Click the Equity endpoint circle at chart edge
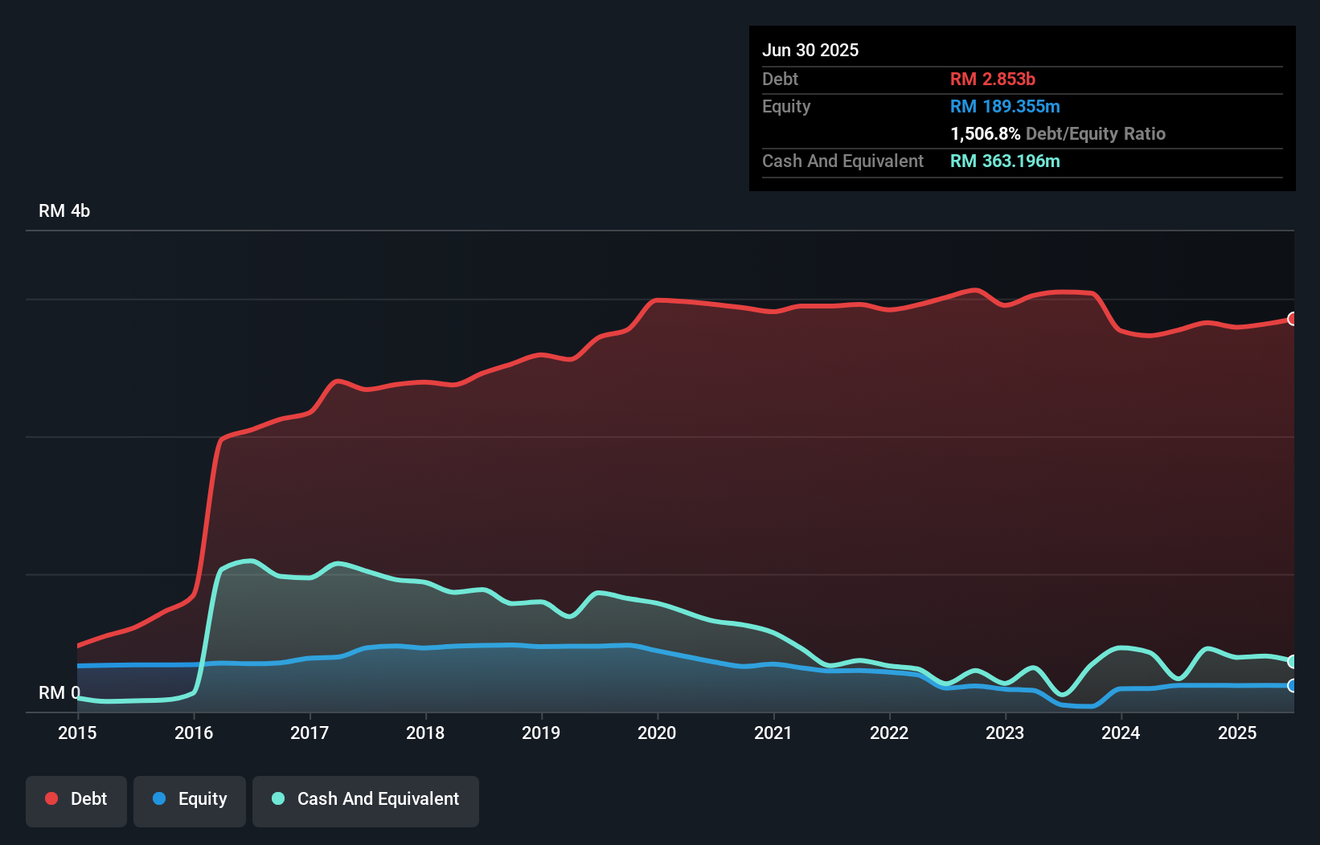Screen dimensions: 1320x845 pos(1293,687)
